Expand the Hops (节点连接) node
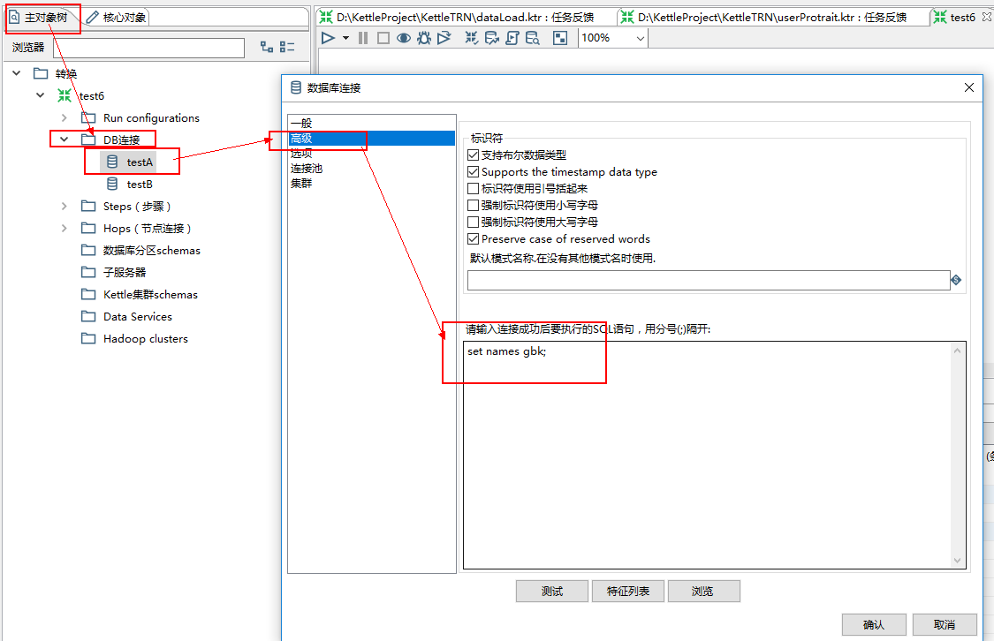This screenshot has width=994, height=641. coord(64,228)
